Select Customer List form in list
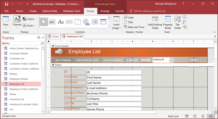218x119 pixels. tap(17, 59)
